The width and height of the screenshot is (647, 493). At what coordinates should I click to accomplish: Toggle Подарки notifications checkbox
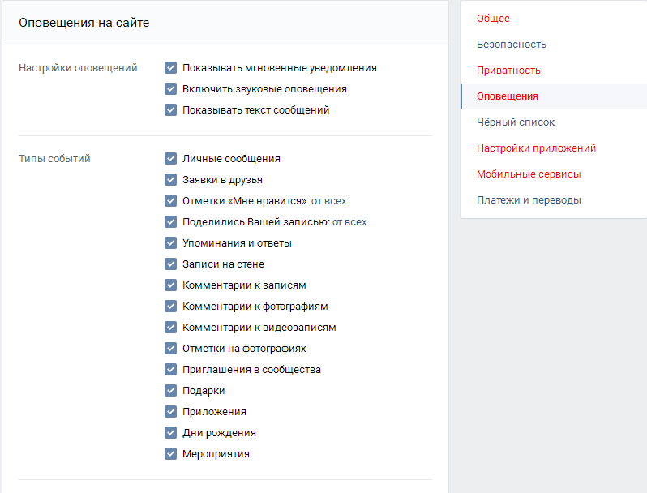click(170, 390)
